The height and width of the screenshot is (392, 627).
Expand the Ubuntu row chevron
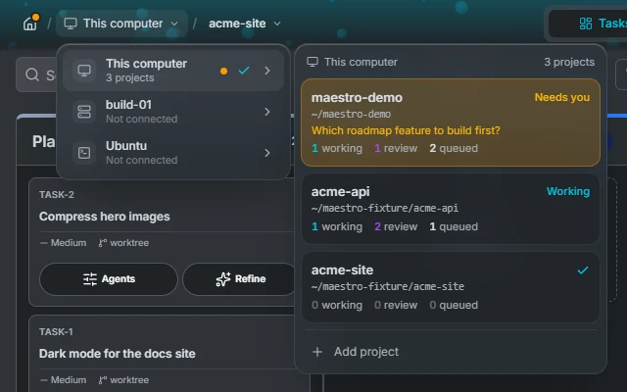[x=267, y=153]
